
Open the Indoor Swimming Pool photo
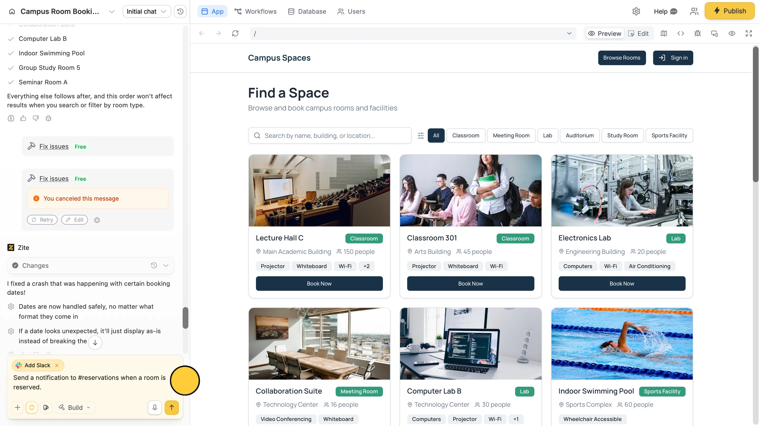coord(622,344)
